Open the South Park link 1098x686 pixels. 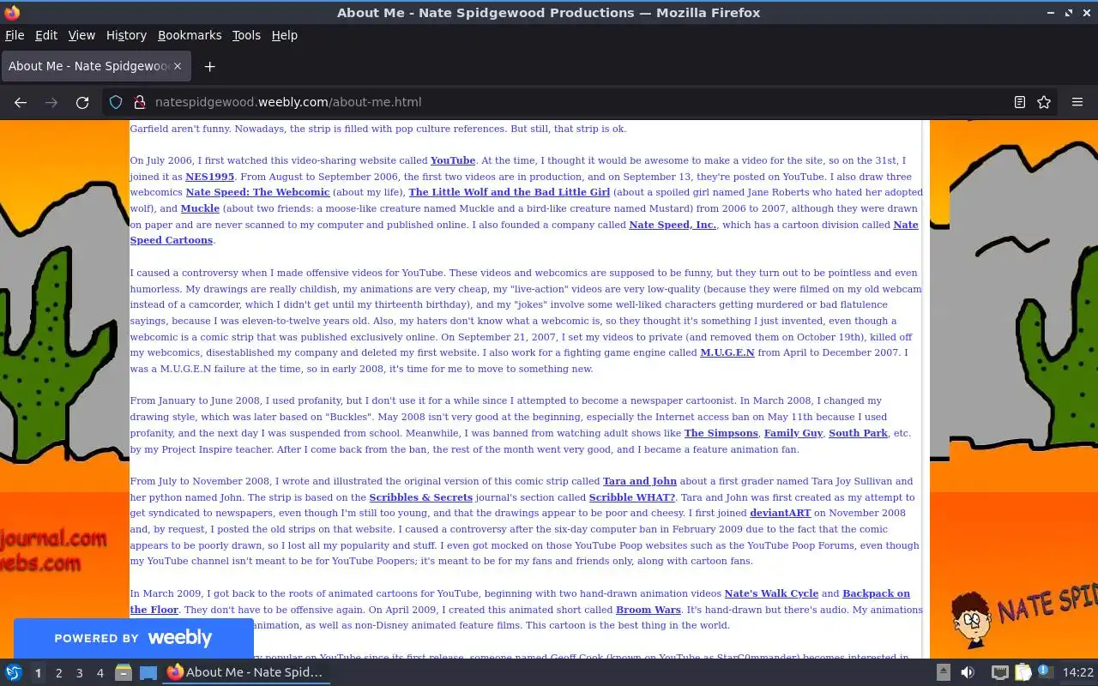(x=858, y=433)
